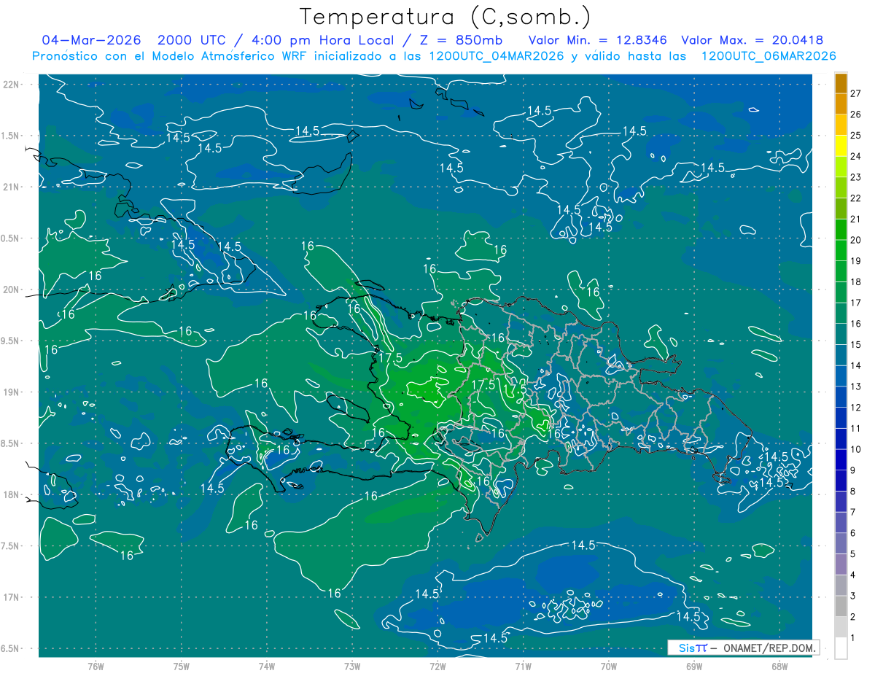
Task: Click the "71W" longitude axis label
Action: pos(523,667)
